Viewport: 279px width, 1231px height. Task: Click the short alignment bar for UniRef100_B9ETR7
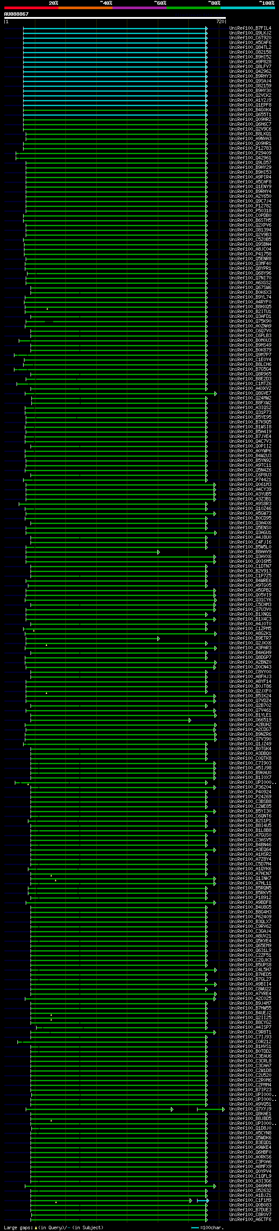[92, 638]
